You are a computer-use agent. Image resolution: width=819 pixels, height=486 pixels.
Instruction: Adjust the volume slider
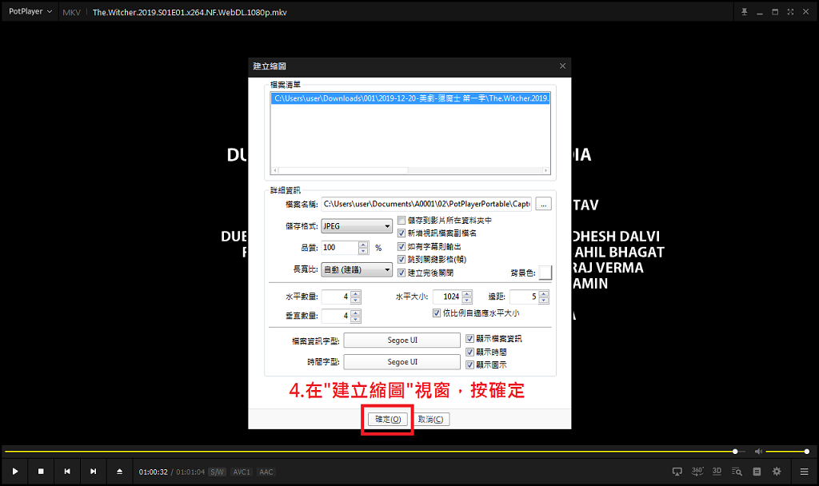(x=787, y=451)
